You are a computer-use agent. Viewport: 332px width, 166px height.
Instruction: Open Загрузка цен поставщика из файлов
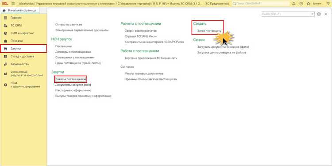coord(222,52)
